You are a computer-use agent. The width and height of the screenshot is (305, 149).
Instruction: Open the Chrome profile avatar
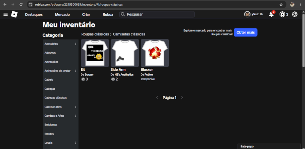292,5
